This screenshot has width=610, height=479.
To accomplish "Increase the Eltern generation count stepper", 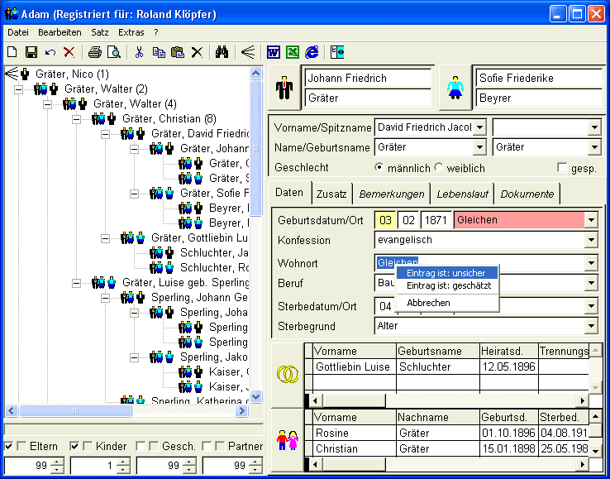I will (x=57, y=462).
